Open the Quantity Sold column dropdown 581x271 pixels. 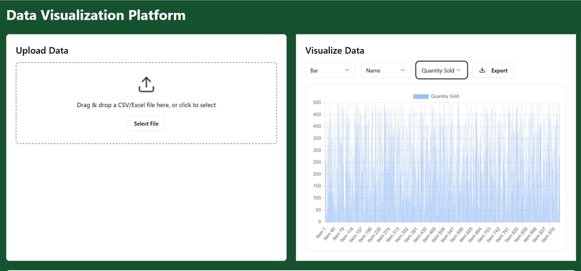pyautogui.click(x=441, y=70)
